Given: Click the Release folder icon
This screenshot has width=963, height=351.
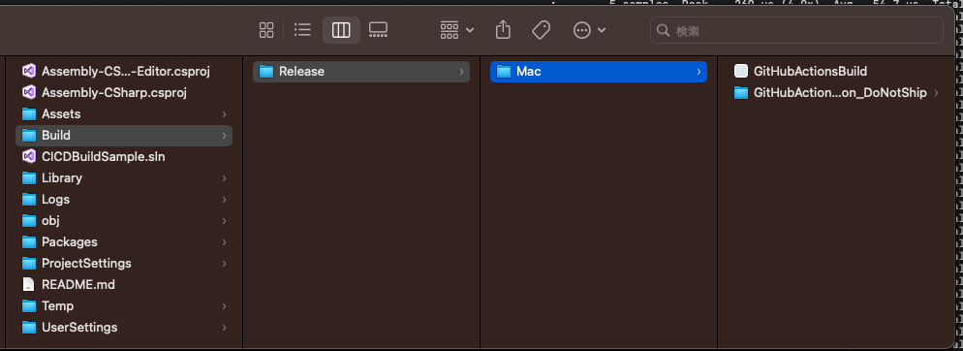Looking at the screenshot, I should [x=265, y=72].
